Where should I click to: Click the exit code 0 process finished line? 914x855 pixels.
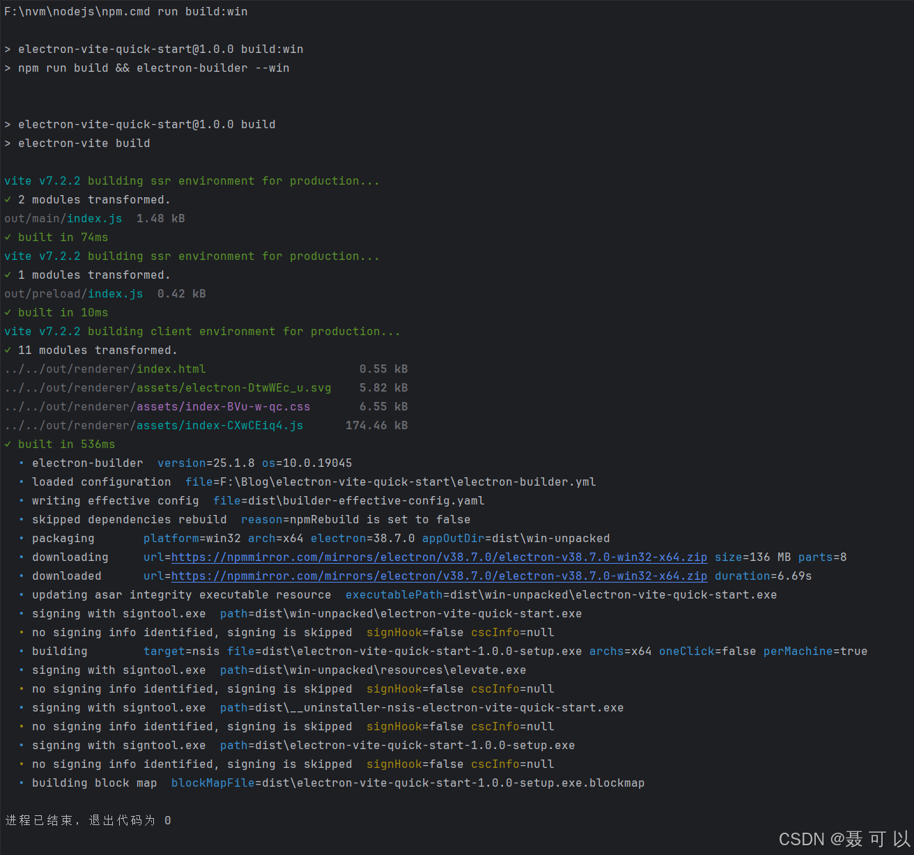88,821
